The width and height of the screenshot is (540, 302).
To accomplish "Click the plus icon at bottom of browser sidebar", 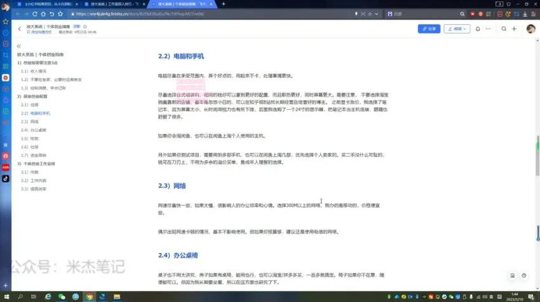I will 6,286.
